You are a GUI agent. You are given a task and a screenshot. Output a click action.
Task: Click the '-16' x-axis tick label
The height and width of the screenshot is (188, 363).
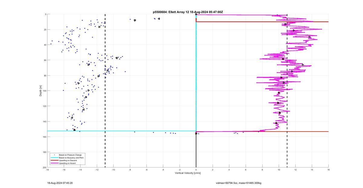(64, 170)
